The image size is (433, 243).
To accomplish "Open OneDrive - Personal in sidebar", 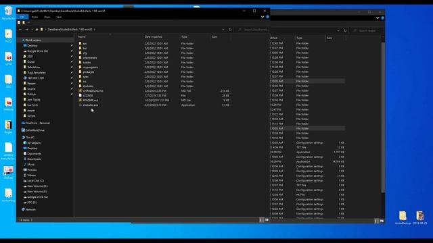I will (x=37, y=123).
